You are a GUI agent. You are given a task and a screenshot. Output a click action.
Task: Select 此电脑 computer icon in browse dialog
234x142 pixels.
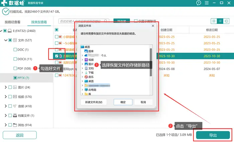(x=86, y=90)
